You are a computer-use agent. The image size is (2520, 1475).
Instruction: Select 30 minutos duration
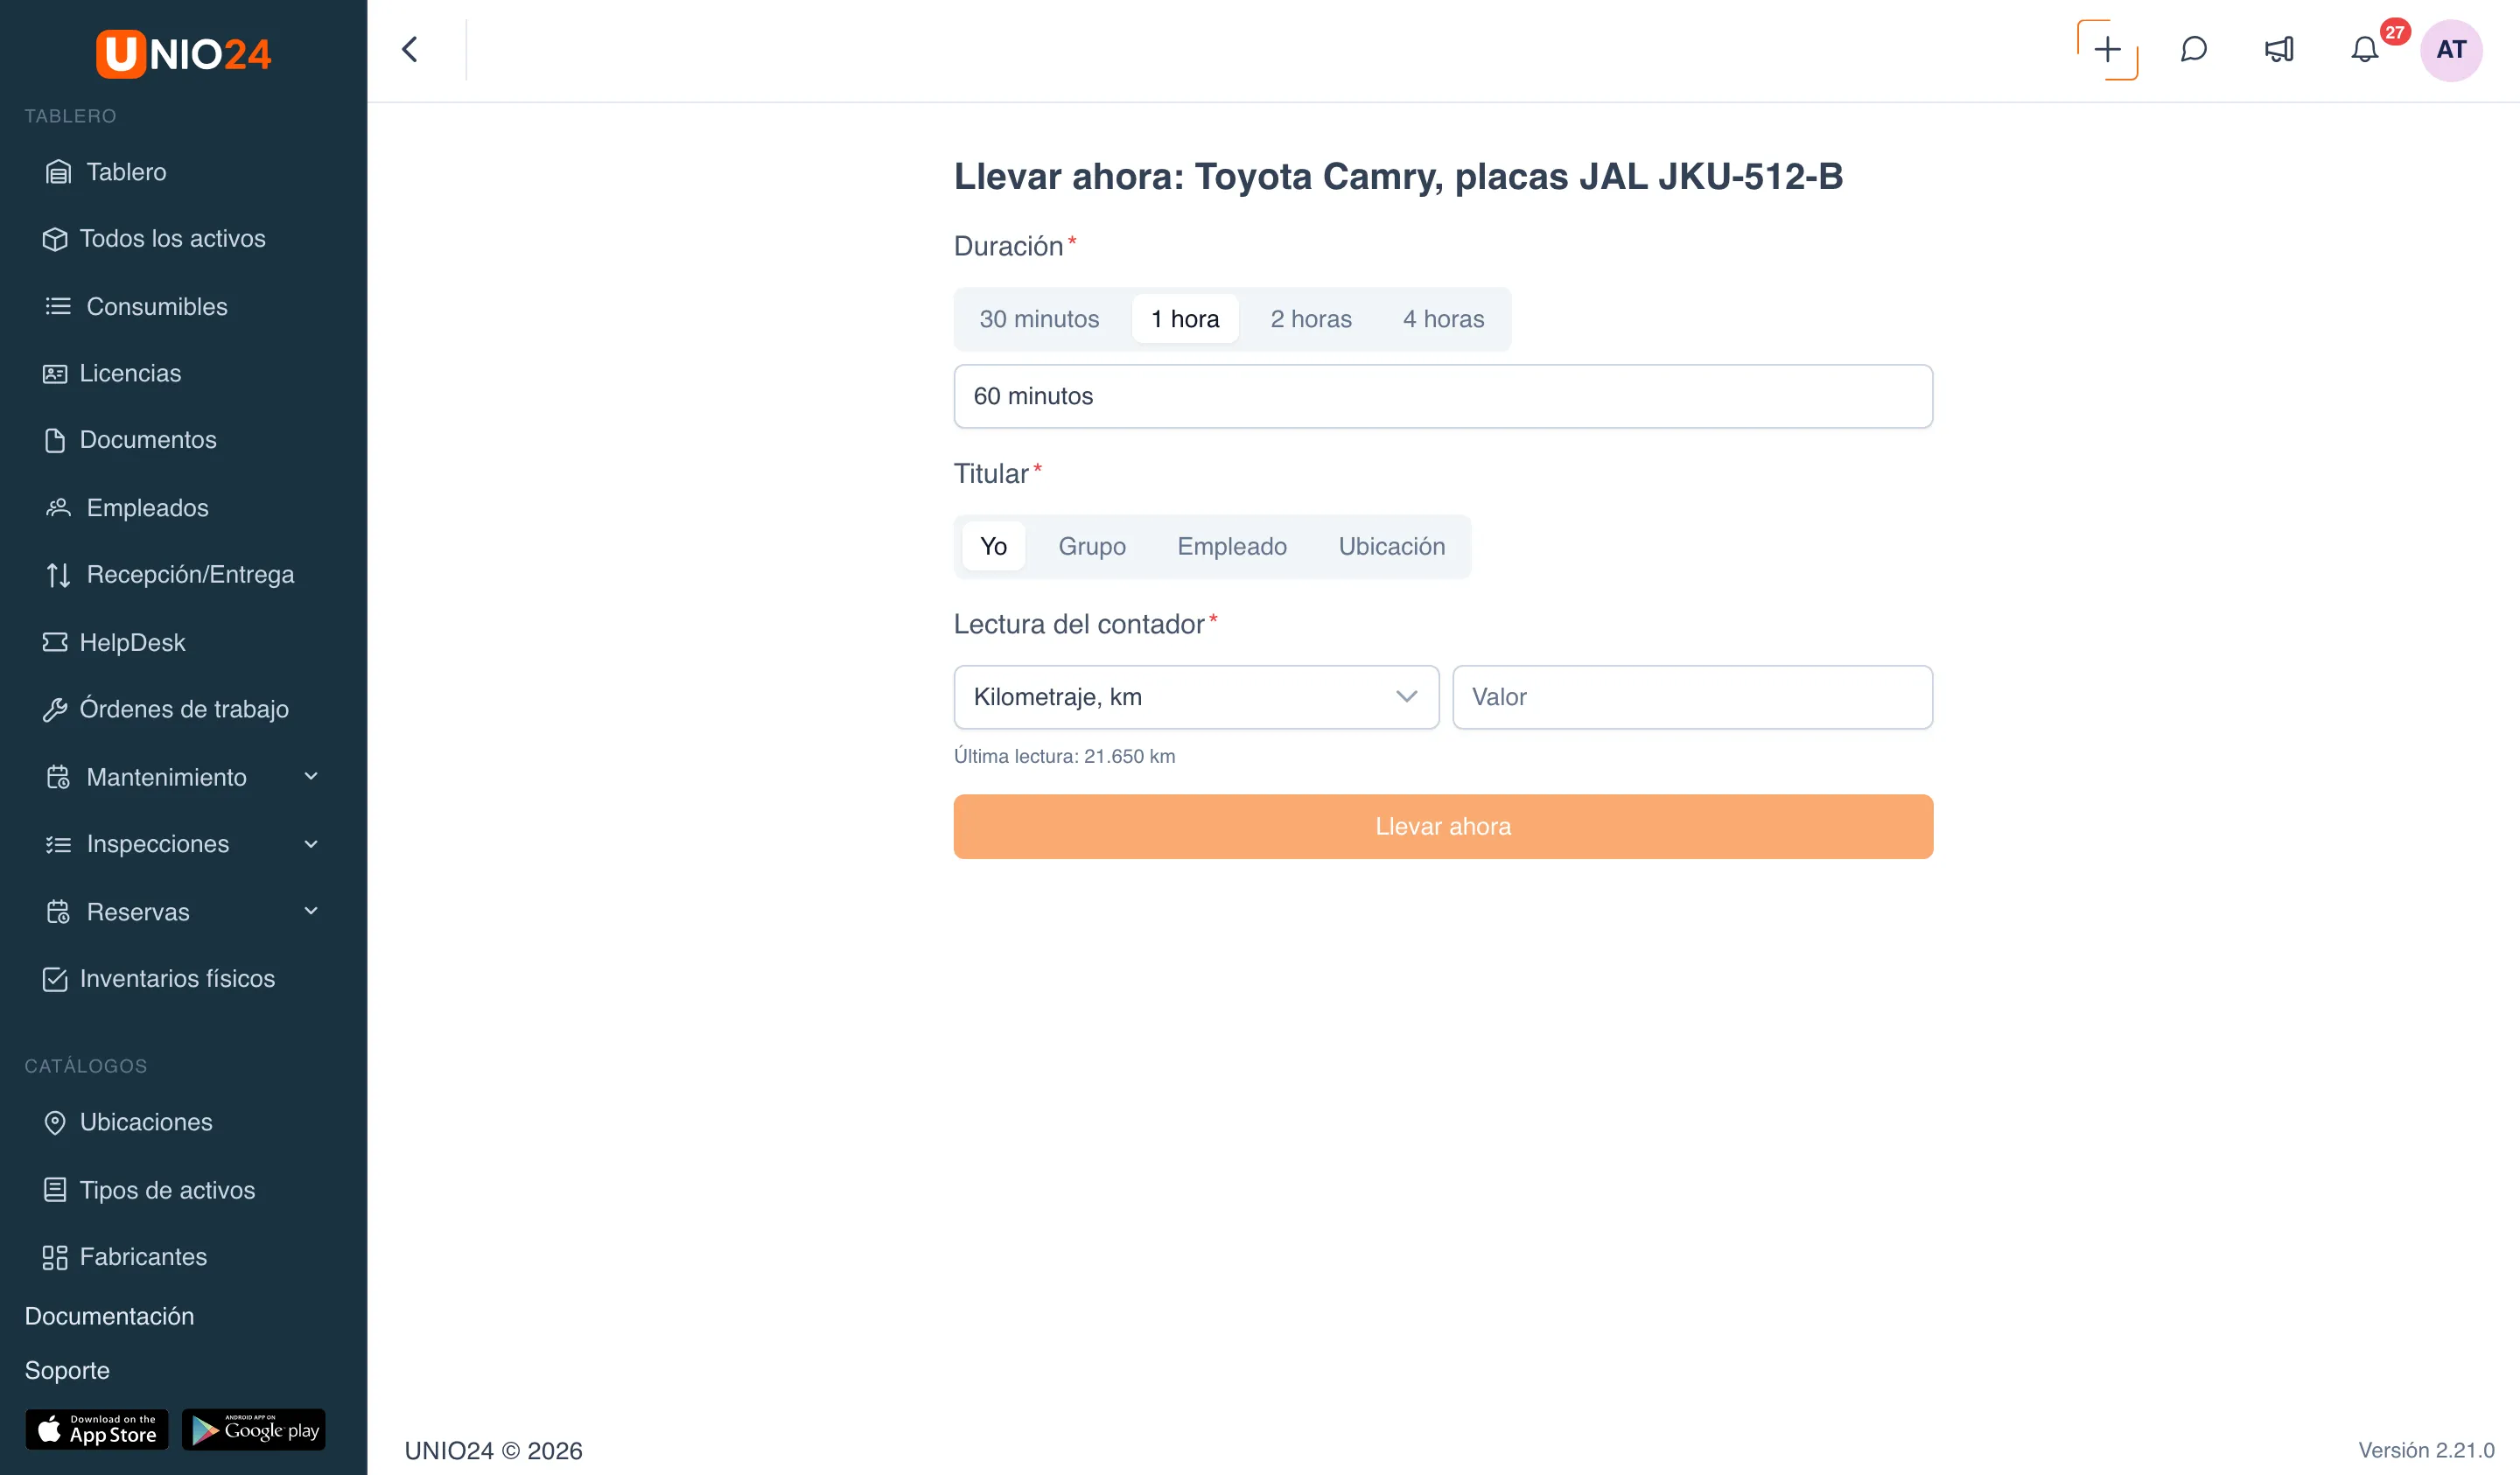pos(1039,319)
